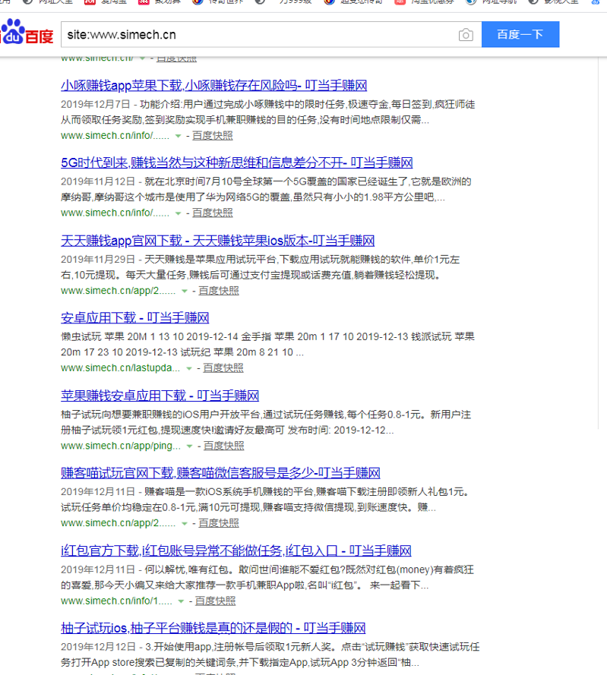This screenshot has width=607, height=675.
Task: Expand dropdown arrow under 赚客喵试玩 result
Action: [185, 523]
